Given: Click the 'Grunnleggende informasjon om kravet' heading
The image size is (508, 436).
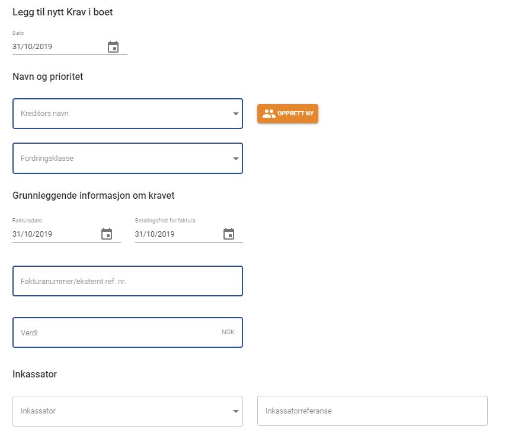Looking at the screenshot, I should [x=93, y=195].
